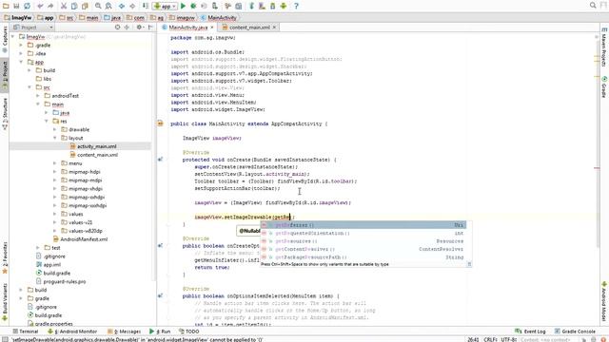Open the TODO tool window
609x342 pixels.
click(189, 332)
